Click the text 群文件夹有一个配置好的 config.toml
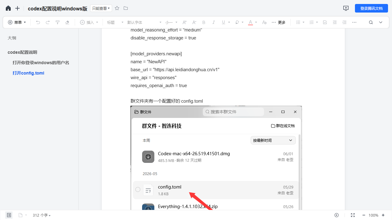This screenshot has width=392, height=220. click(167, 101)
